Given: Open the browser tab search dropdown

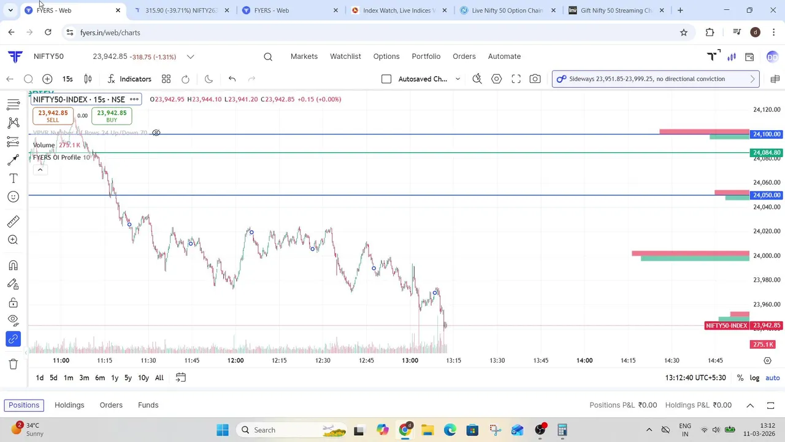Looking at the screenshot, I should 10,10.
